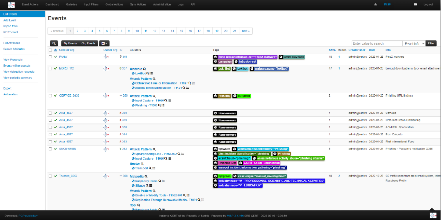Go to the next page of events

(x=245, y=31)
